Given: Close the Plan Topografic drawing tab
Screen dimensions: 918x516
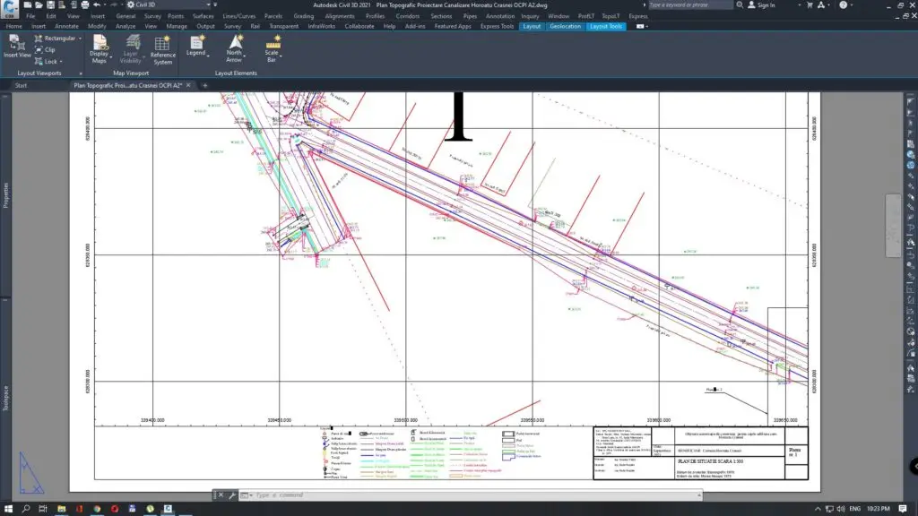Looking at the screenshot, I should [188, 85].
